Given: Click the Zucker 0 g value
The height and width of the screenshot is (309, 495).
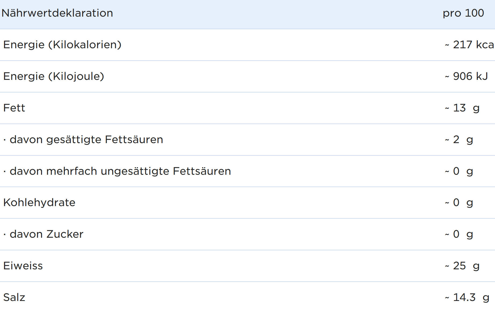Looking at the screenshot, I should pos(459,234).
